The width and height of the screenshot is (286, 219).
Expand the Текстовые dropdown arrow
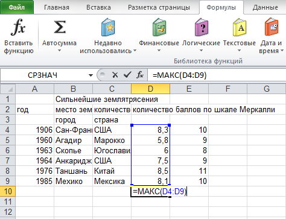pos(239,51)
